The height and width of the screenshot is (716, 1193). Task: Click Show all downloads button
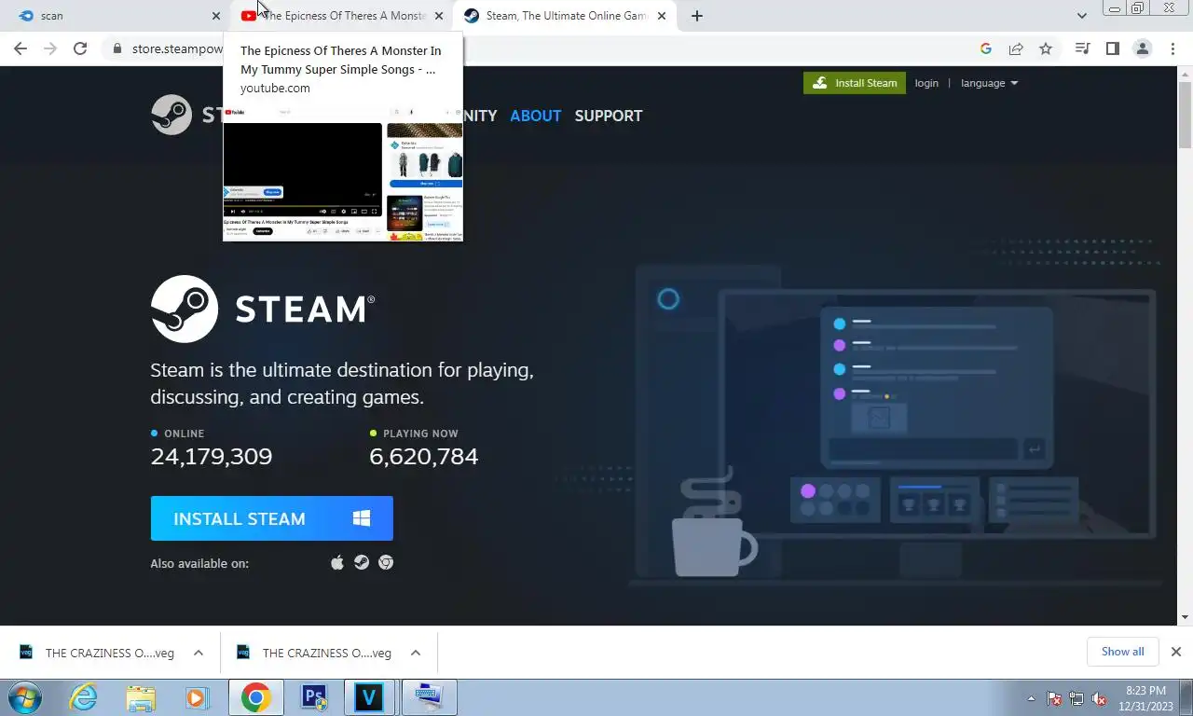(1122, 652)
